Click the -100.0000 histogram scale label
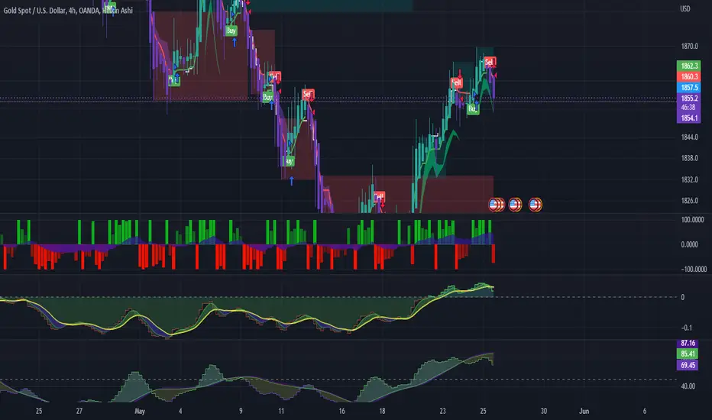712x420 pixels. coord(694,270)
